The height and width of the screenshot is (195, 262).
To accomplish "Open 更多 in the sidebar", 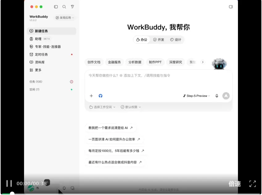I will click(x=51, y=70).
